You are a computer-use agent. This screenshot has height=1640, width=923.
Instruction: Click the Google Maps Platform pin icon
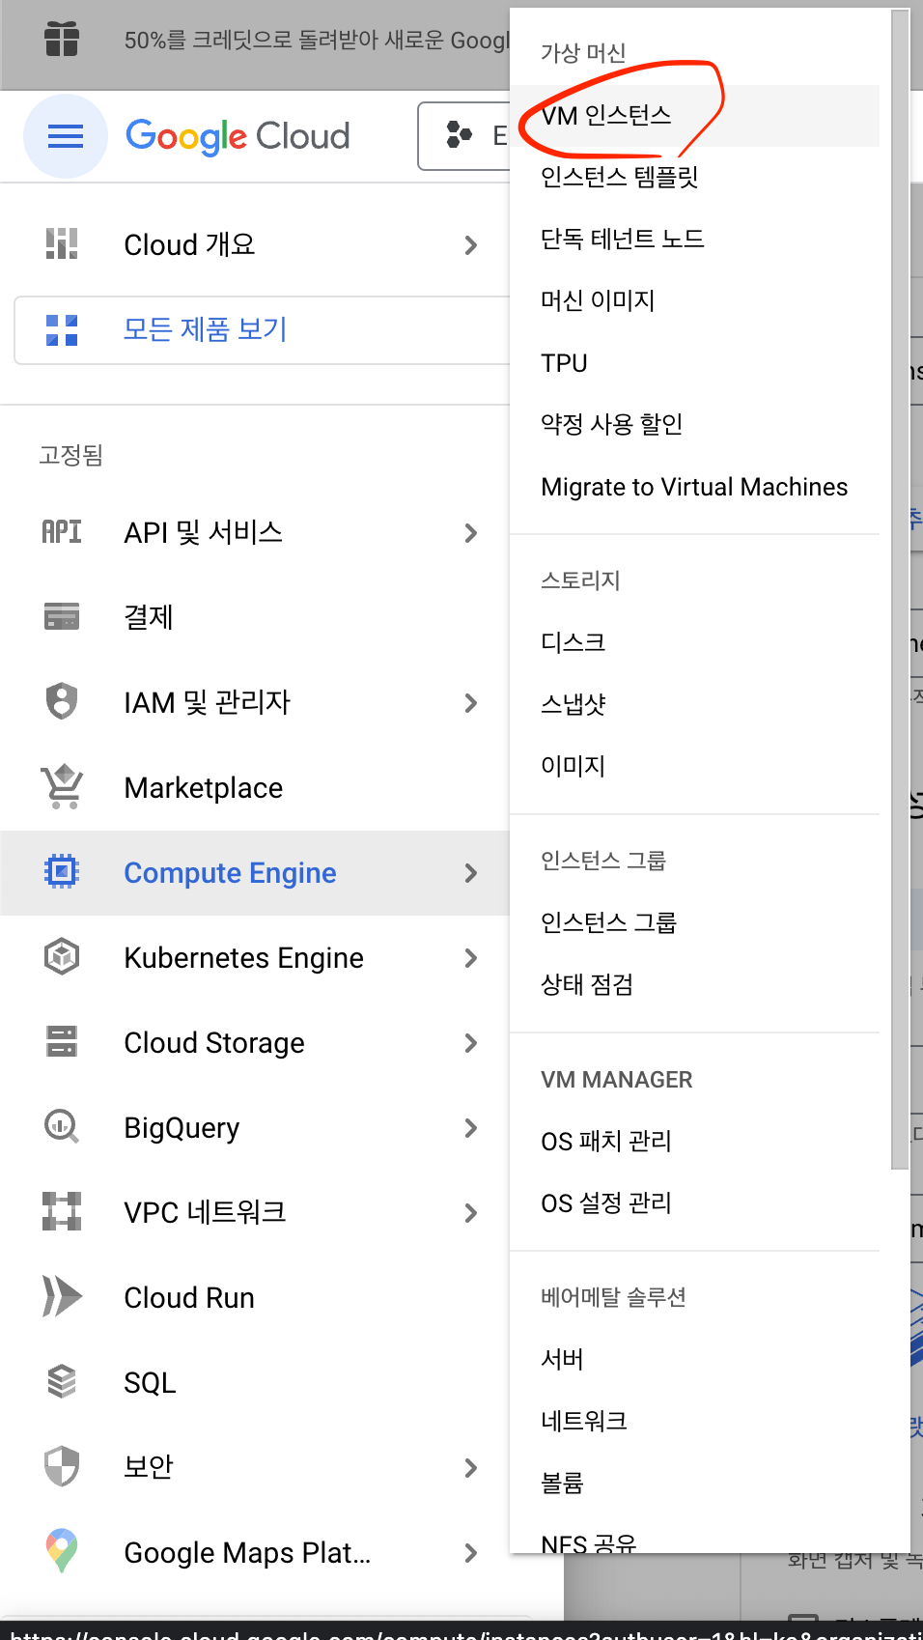tap(62, 1551)
